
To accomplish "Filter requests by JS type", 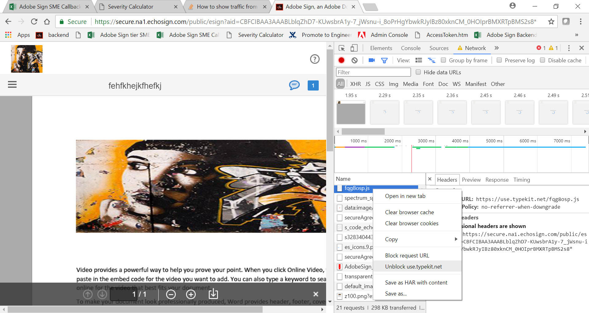I will click(x=368, y=84).
